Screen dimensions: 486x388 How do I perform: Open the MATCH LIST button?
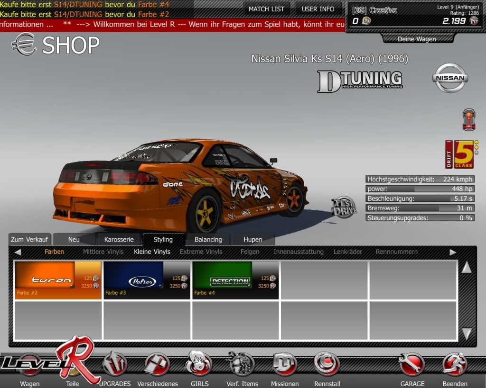coord(266,9)
